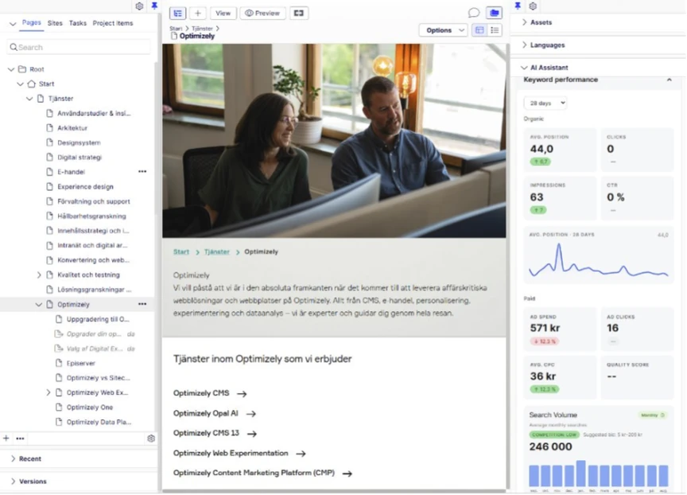Collapse the left pane's tab bar chevron
Viewport: 687px width, 495px height.
point(13,24)
